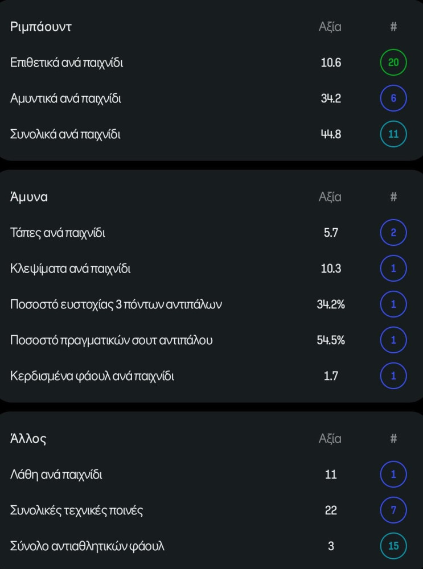Image resolution: width=423 pixels, height=569 pixels.
Task: Select the Άμυνα section header
Action: (28, 197)
